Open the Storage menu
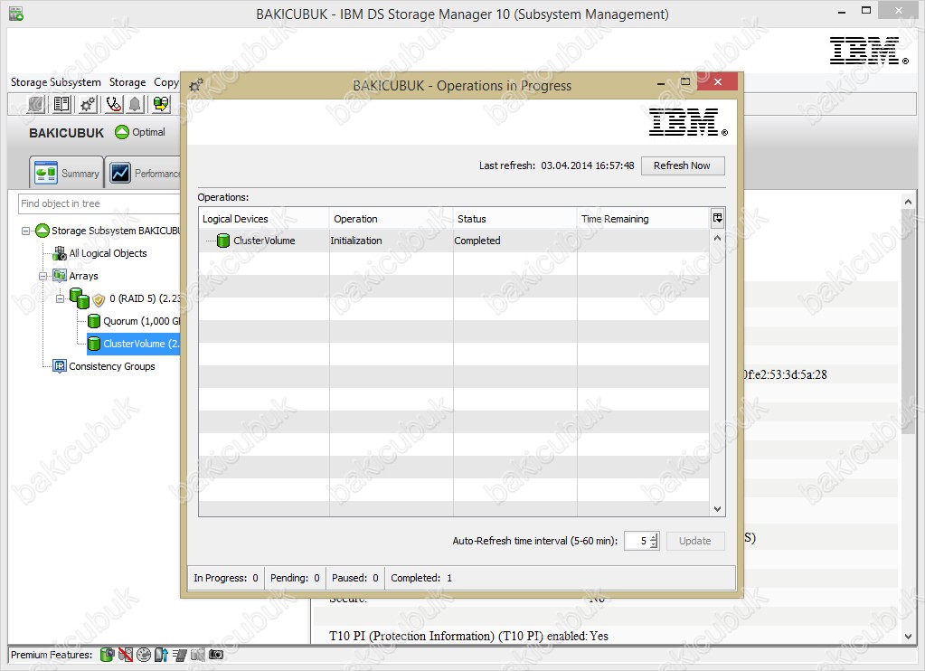Viewport: 925px width, 671px height. [127, 82]
